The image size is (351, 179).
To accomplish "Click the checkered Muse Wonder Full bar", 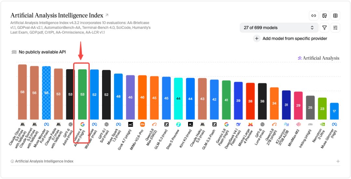I will (46, 93).
